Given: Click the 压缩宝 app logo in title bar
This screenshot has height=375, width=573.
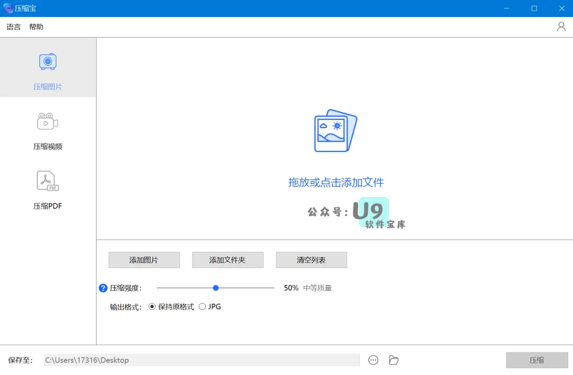Looking at the screenshot, I should tap(7, 8).
